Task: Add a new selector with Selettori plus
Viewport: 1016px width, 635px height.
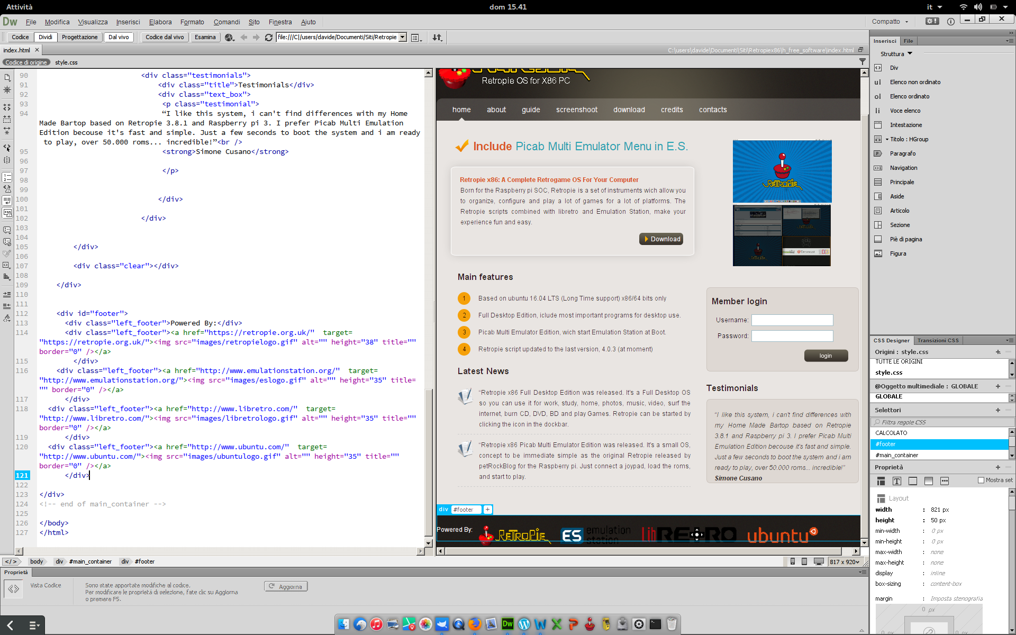Action: pyautogui.click(x=998, y=410)
